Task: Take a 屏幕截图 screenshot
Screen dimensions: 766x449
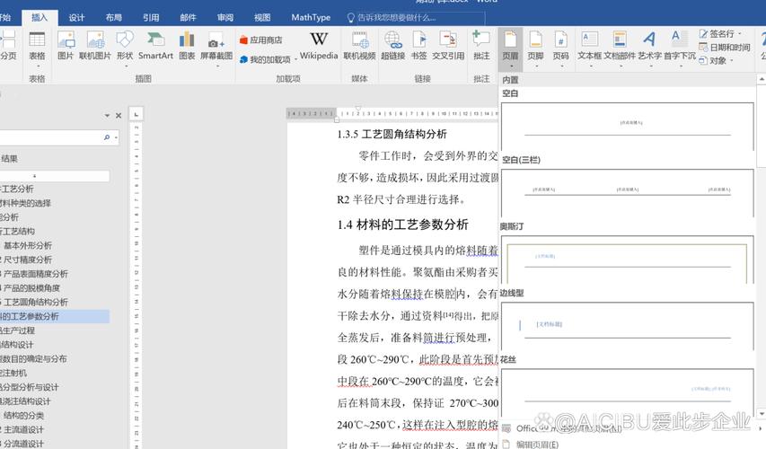Action: (x=216, y=48)
